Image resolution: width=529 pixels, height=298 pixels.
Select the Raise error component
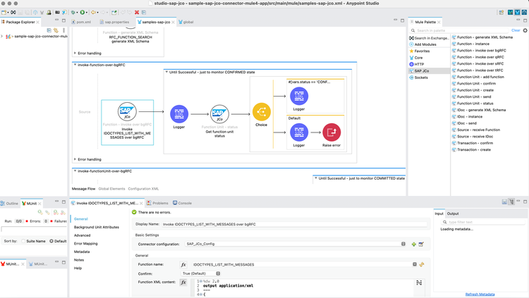click(x=332, y=132)
